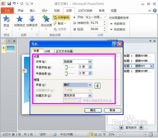Switch to Normal view in status bar

click(x=91, y=135)
